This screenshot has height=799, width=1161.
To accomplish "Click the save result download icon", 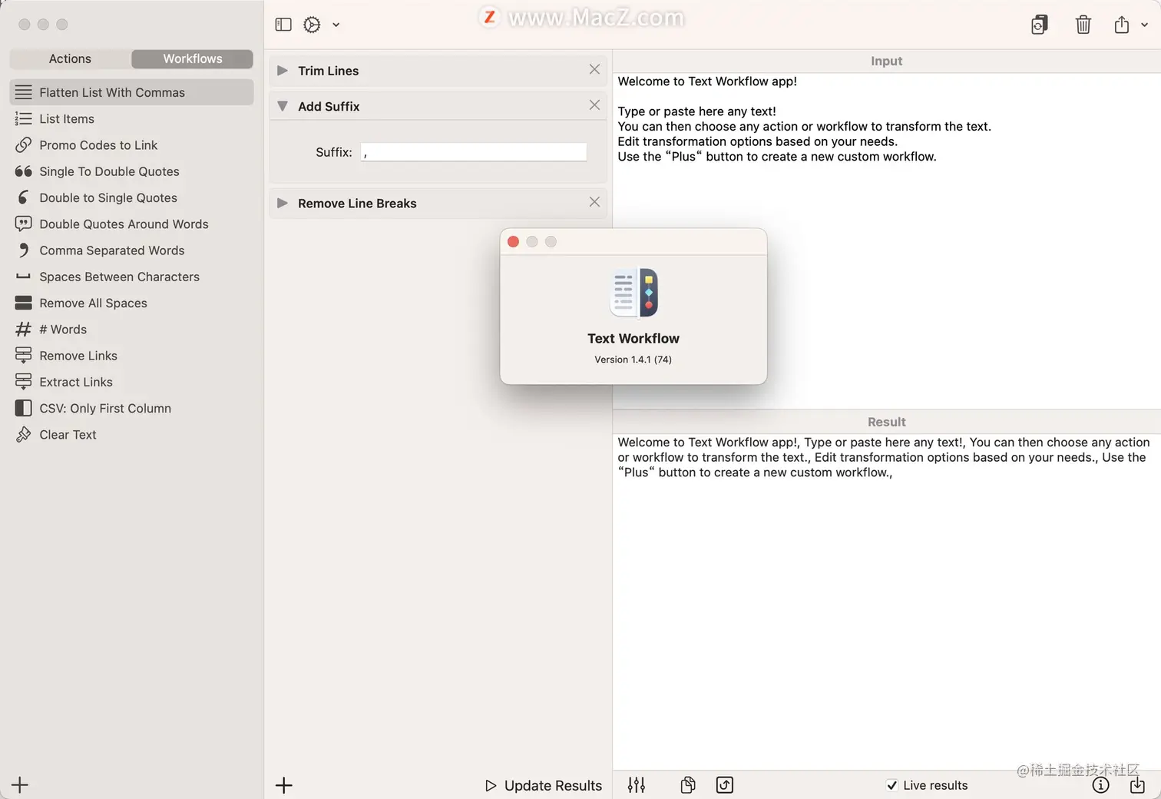I will pyautogui.click(x=1137, y=785).
